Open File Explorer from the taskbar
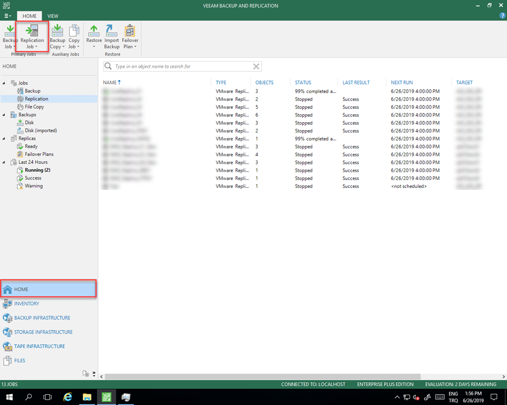This screenshot has height=405, width=507. pyautogui.click(x=87, y=397)
